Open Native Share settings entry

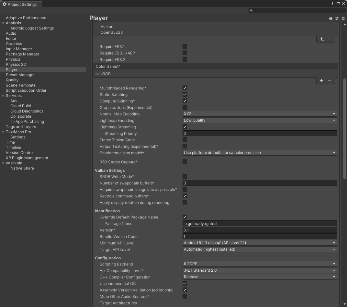click(22, 168)
